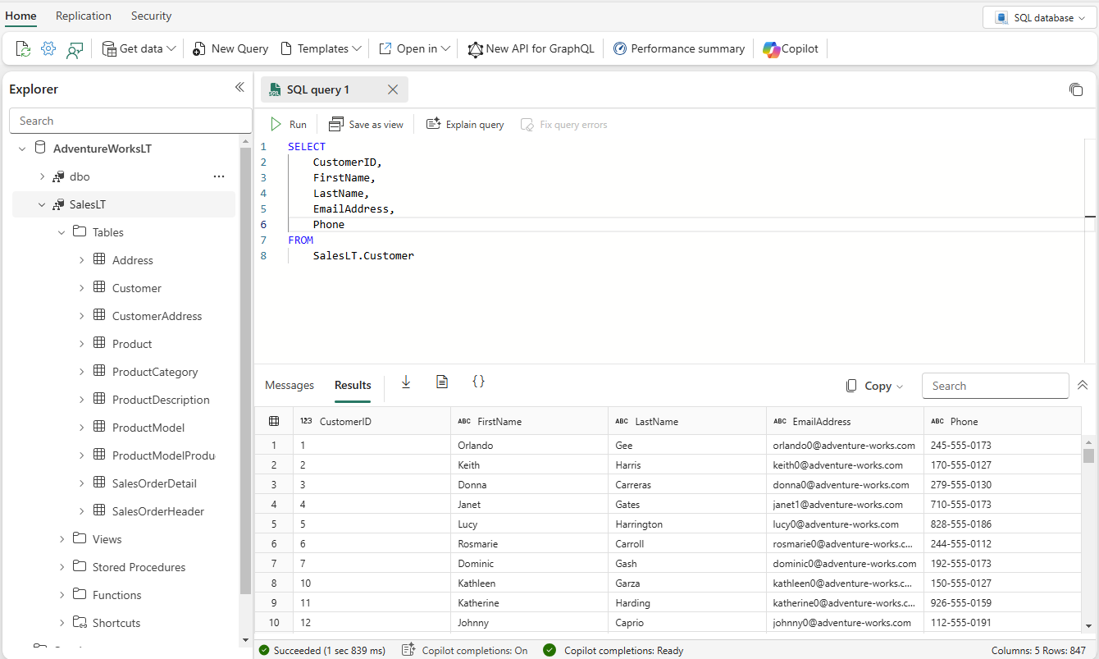
Task: Click the Phone column header
Action: click(1002, 422)
